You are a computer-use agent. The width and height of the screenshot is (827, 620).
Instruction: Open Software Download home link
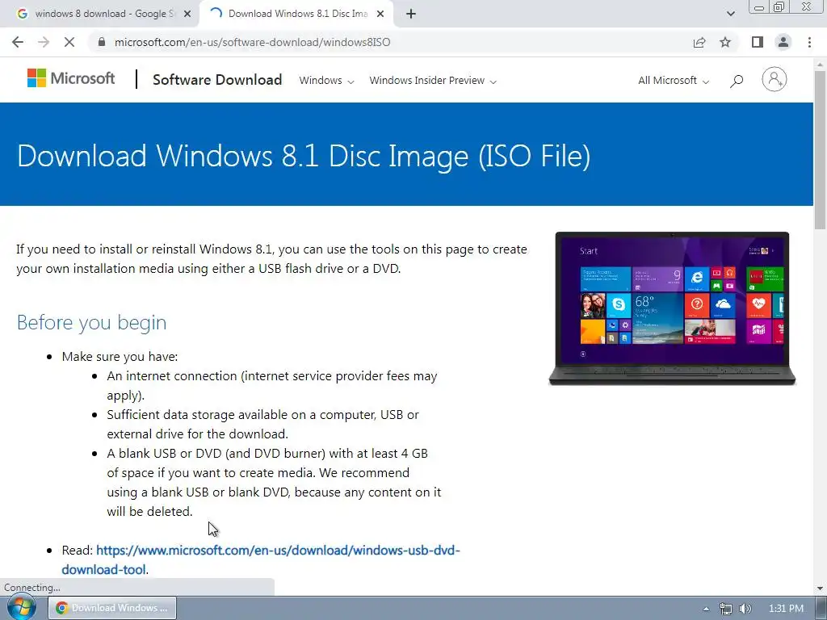click(217, 80)
